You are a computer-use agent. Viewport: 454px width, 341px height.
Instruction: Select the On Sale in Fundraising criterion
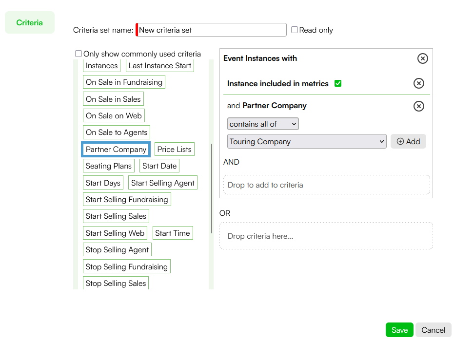pos(124,82)
